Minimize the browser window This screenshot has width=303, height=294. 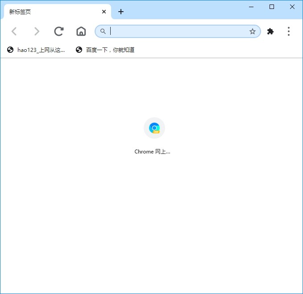coord(251,7)
